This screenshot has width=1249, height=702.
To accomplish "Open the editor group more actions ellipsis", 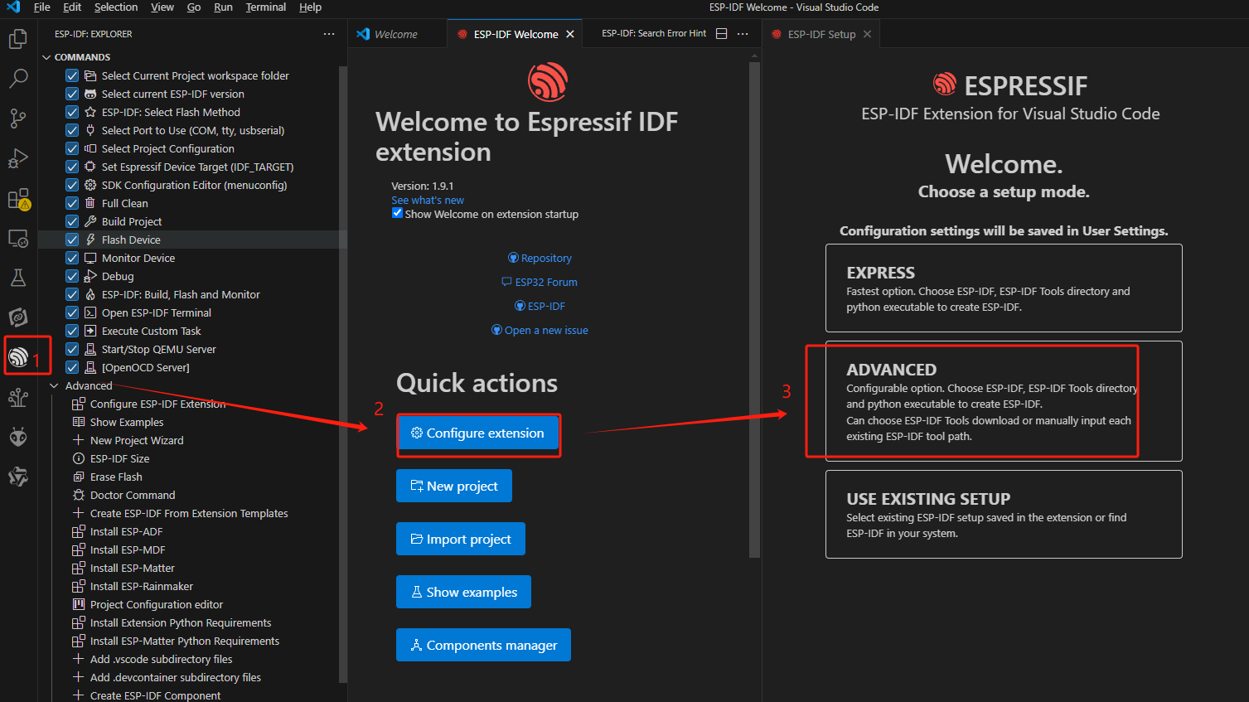I will tap(743, 34).
